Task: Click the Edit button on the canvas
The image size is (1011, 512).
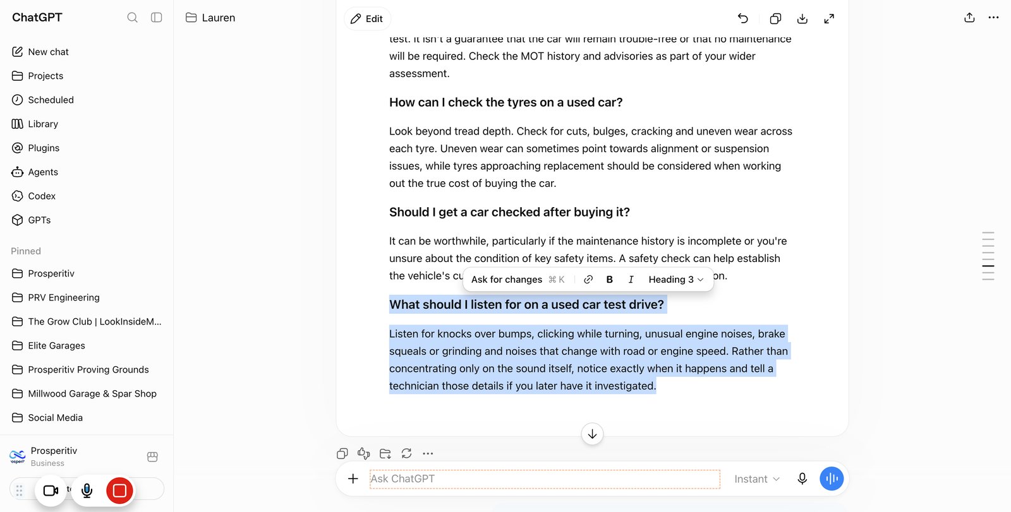Action: (x=367, y=19)
